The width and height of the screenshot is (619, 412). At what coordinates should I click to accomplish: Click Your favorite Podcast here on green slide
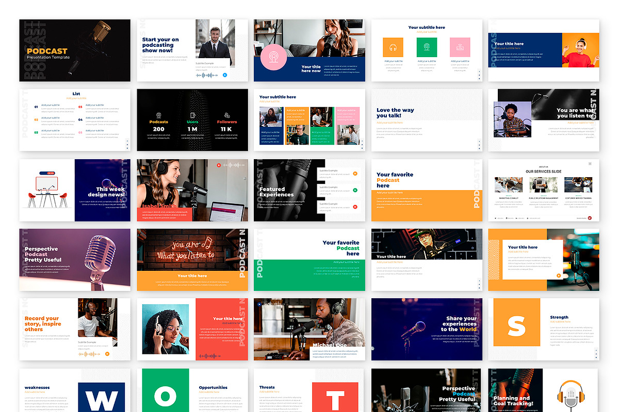341,248
